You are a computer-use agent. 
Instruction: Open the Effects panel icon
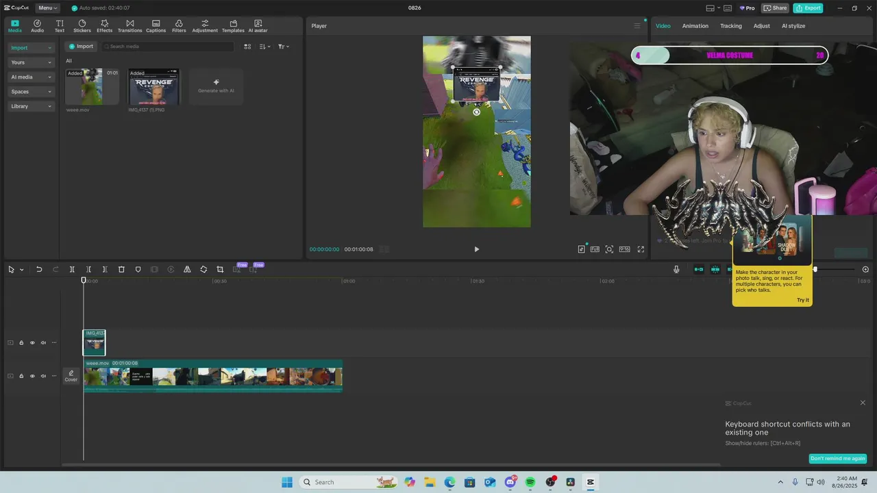click(105, 26)
